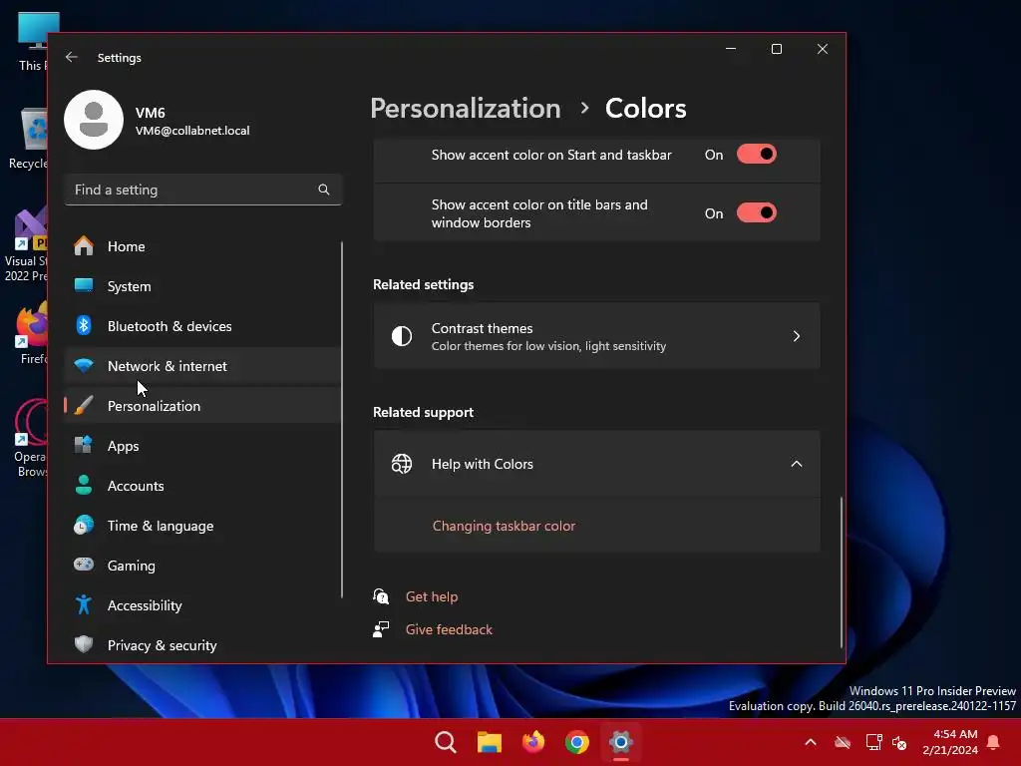Open Network & internet settings
Image resolution: width=1021 pixels, height=766 pixels.
click(x=203, y=365)
